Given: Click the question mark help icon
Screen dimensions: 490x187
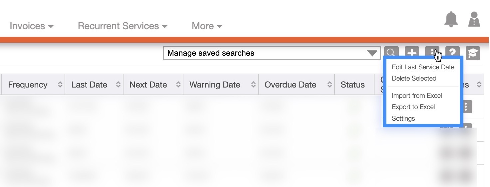Looking at the screenshot, I should click(452, 53).
